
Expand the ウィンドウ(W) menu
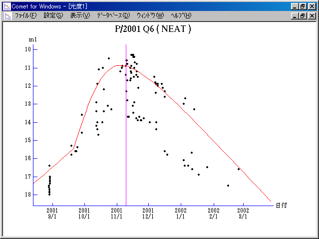tap(150, 15)
